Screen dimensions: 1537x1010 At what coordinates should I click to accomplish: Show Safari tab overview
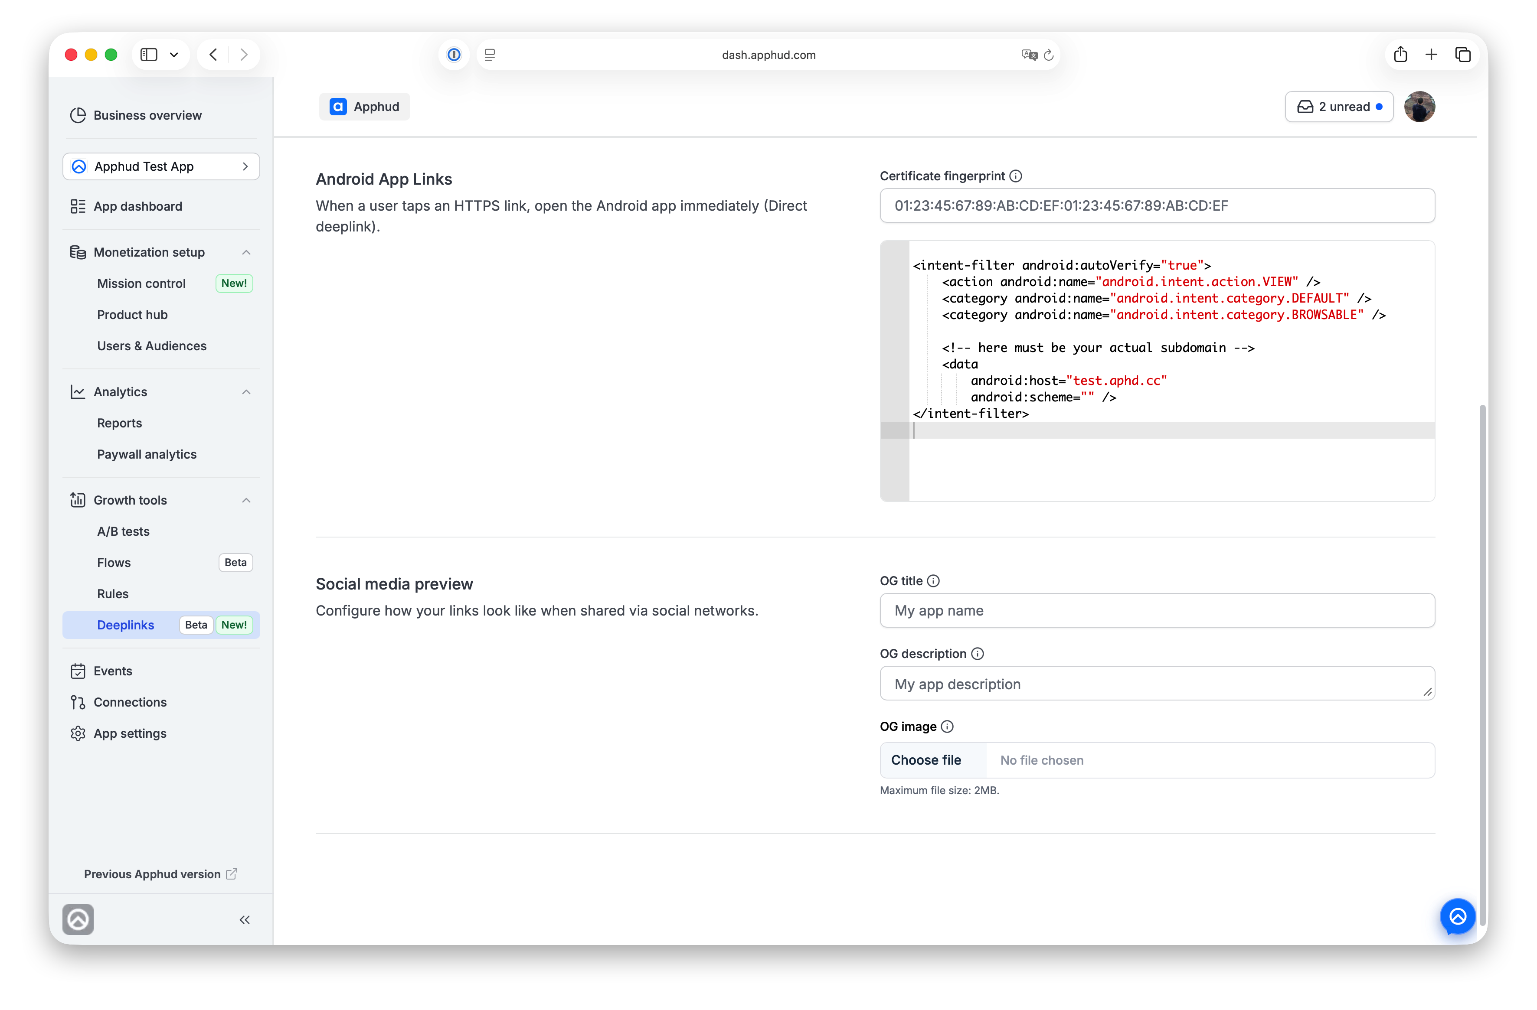(1463, 54)
